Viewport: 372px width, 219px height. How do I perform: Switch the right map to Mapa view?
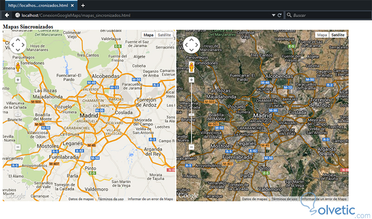pyautogui.click(x=322, y=35)
